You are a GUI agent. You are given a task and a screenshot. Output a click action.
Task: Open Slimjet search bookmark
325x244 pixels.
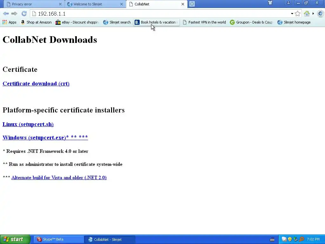[117, 22]
